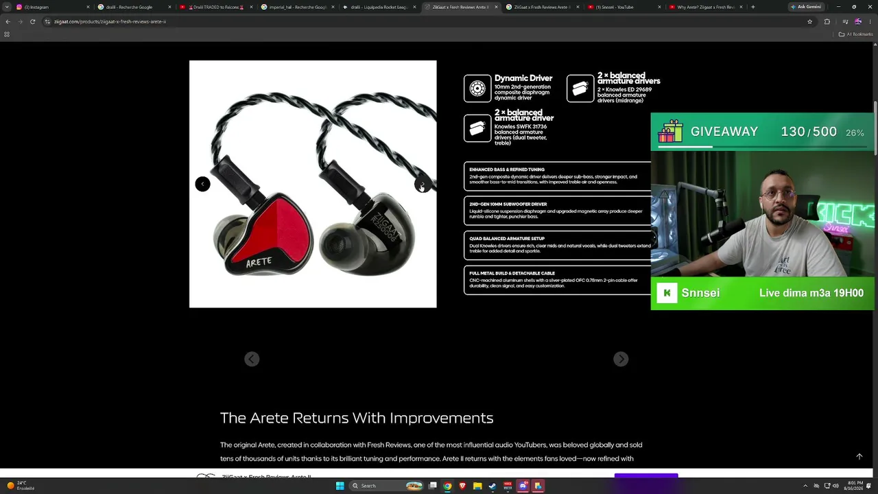
Task: Click the Knowles SWFK 31736 armature driver icon
Action: (x=477, y=128)
